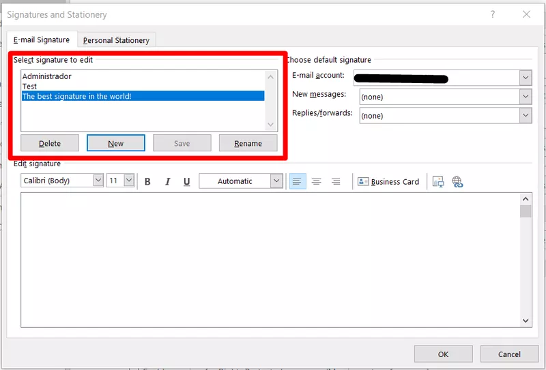Open the font name dropdown Calibri (Body)
546x370 pixels.
pos(98,181)
